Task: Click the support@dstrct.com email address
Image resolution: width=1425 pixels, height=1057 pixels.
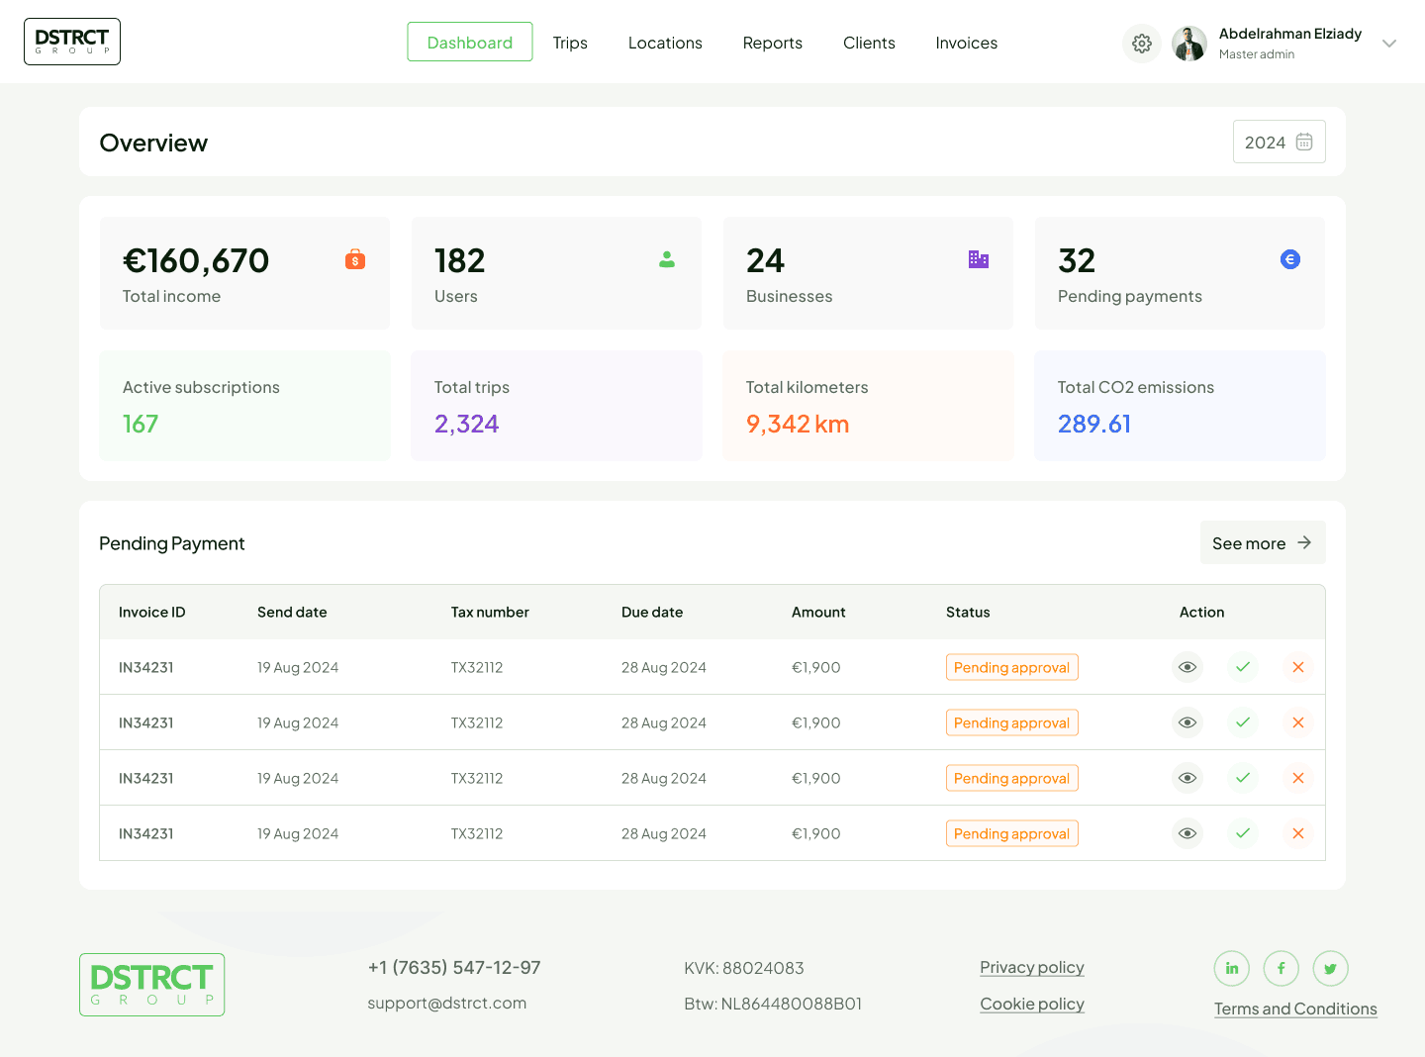Action: [447, 1003]
